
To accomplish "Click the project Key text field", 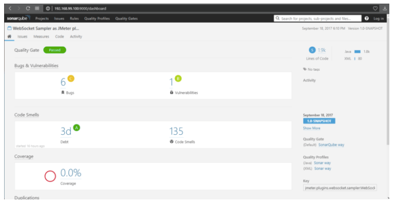I will tap(340, 188).
